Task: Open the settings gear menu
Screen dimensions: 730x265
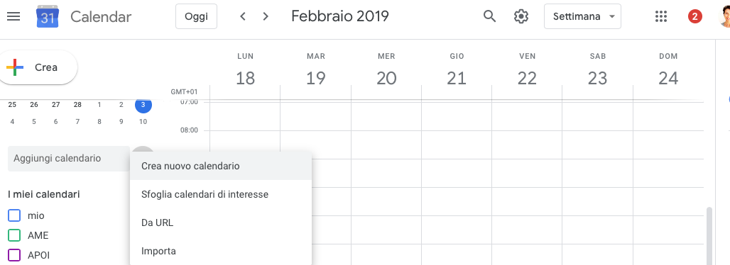Action: (x=521, y=17)
